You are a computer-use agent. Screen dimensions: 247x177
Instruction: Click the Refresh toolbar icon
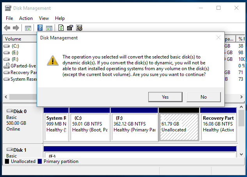[61, 28]
